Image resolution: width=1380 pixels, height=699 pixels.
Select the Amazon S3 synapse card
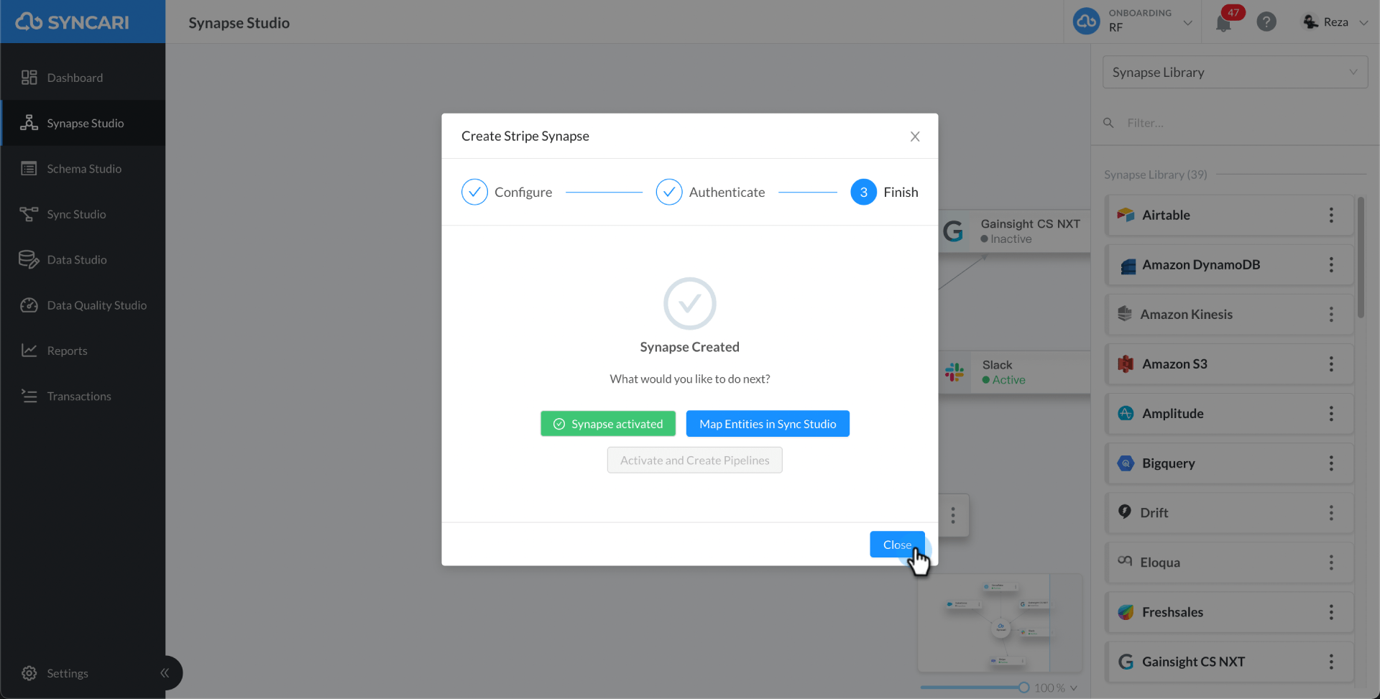point(1229,364)
